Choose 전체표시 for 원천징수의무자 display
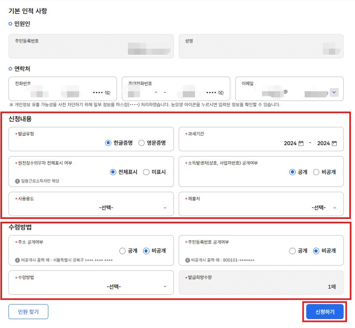This screenshot has width=355, height=328. coord(113,172)
